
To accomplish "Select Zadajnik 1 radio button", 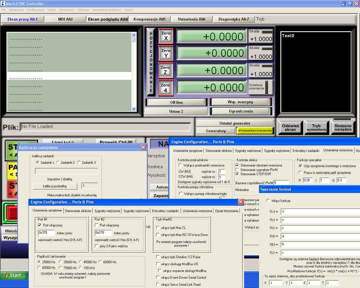I will click(x=38, y=162).
